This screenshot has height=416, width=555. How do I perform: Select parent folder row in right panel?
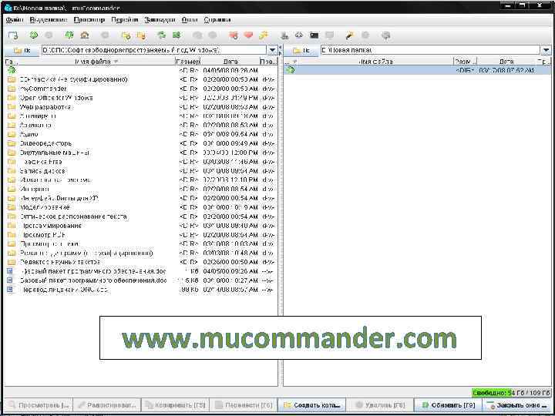(418, 70)
